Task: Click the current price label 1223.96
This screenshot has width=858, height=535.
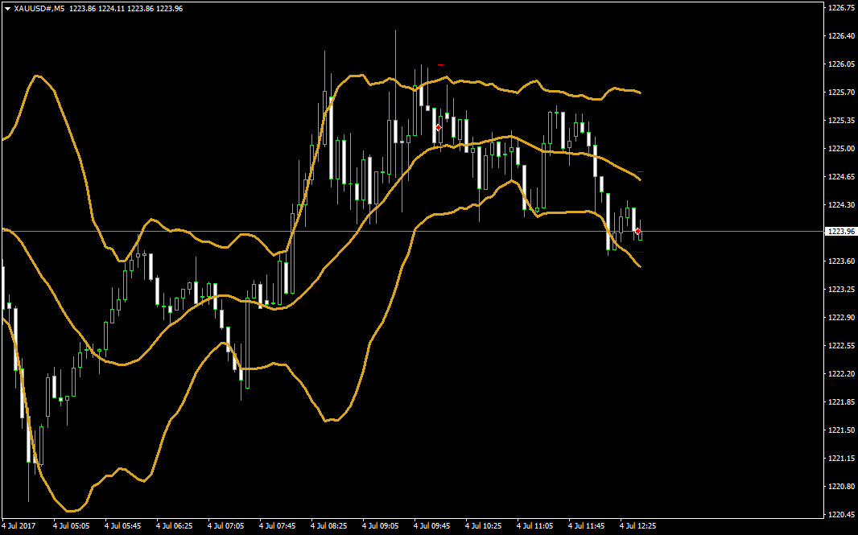Action: tap(842, 232)
